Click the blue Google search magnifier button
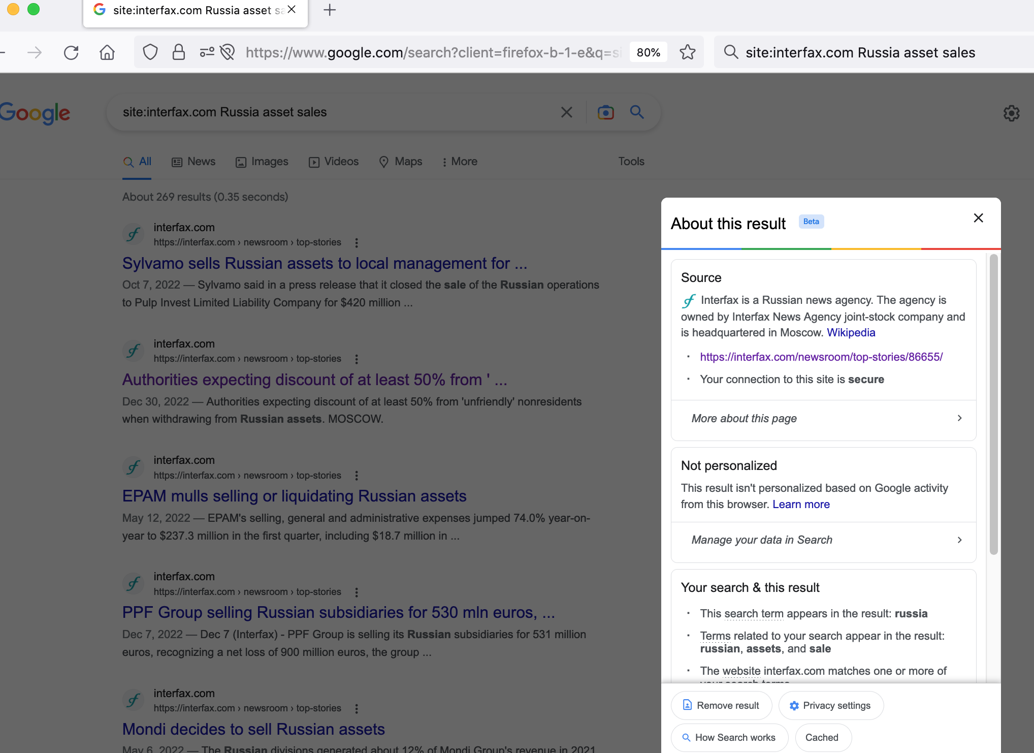Screen dimensions: 1034x753 point(637,112)
